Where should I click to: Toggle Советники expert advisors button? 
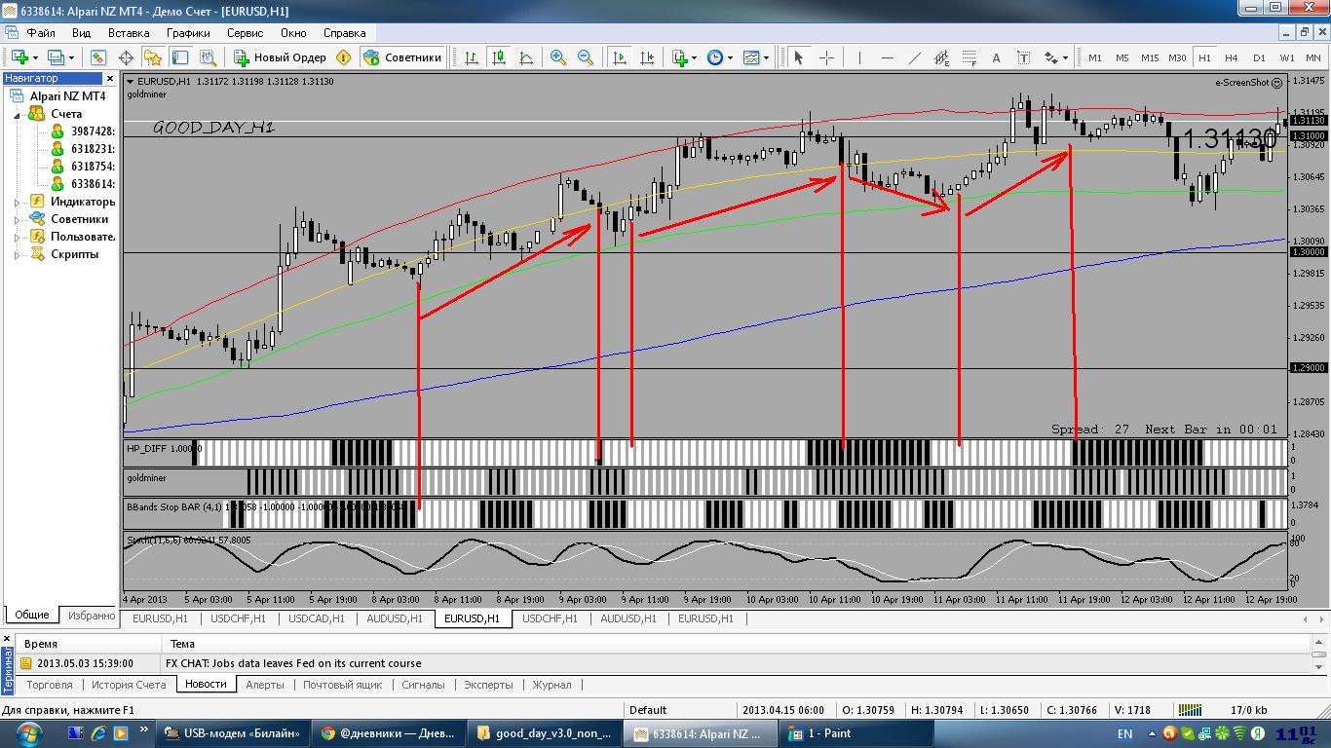point(402,57)
